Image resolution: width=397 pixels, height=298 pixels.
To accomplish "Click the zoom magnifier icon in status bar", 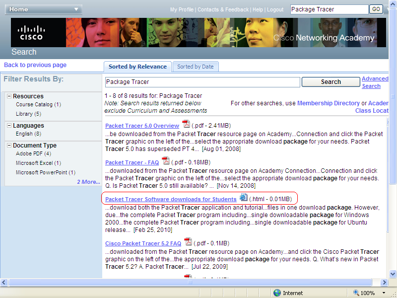I will 356,293.
